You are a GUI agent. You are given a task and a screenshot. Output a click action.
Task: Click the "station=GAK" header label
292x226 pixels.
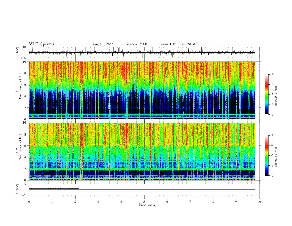coord(137,44)
